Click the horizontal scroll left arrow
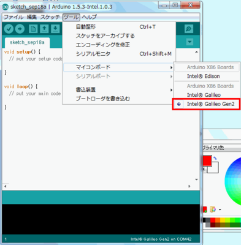 (5, 186)
